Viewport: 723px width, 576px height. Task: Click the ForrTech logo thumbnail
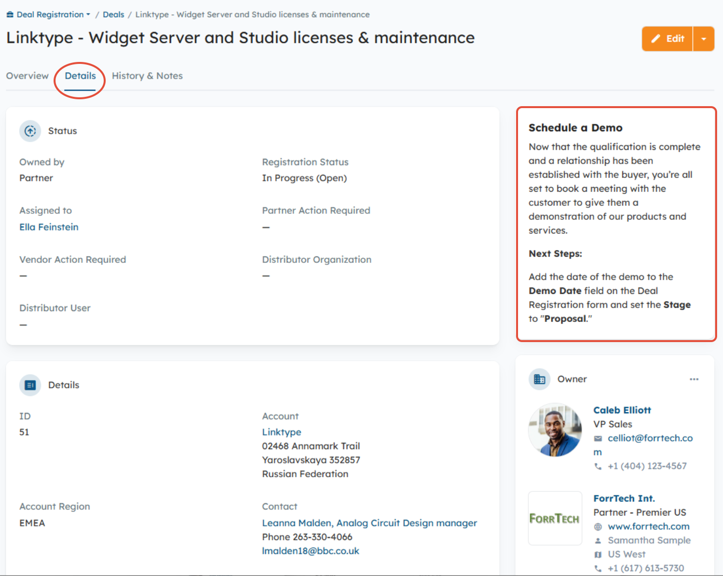coord(555,518)
